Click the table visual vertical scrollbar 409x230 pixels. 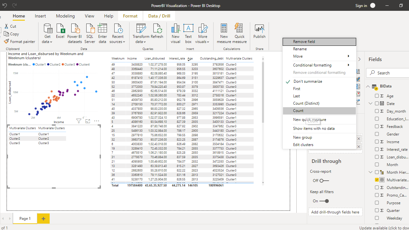(263, 92)
